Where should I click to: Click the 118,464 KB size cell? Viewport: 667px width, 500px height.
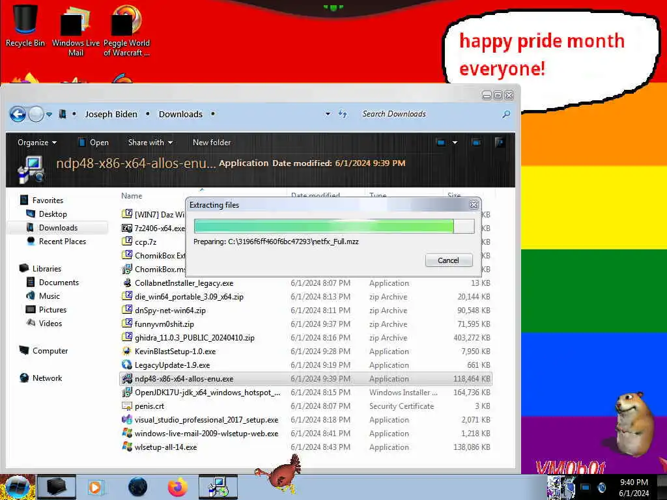[472, 379]
